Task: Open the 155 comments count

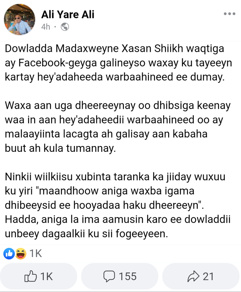Action: pos(128,276)
